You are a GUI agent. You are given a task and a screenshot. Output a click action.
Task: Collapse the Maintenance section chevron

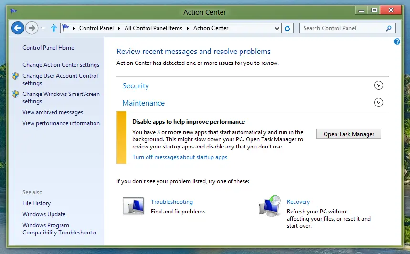[378, 102]
